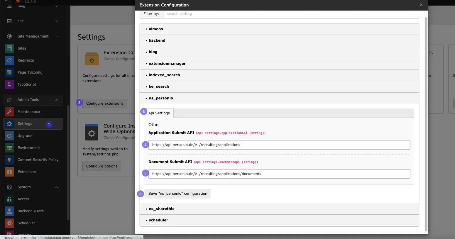Click the Document Submit API input field

coord(279,174)
